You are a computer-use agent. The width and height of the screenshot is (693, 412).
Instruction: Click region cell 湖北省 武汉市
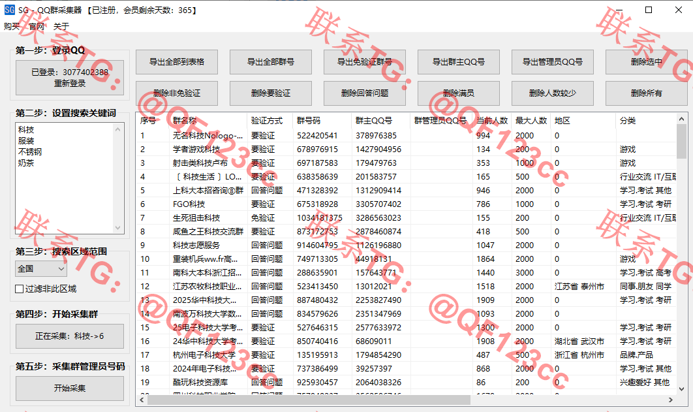(x=579, y=341)
